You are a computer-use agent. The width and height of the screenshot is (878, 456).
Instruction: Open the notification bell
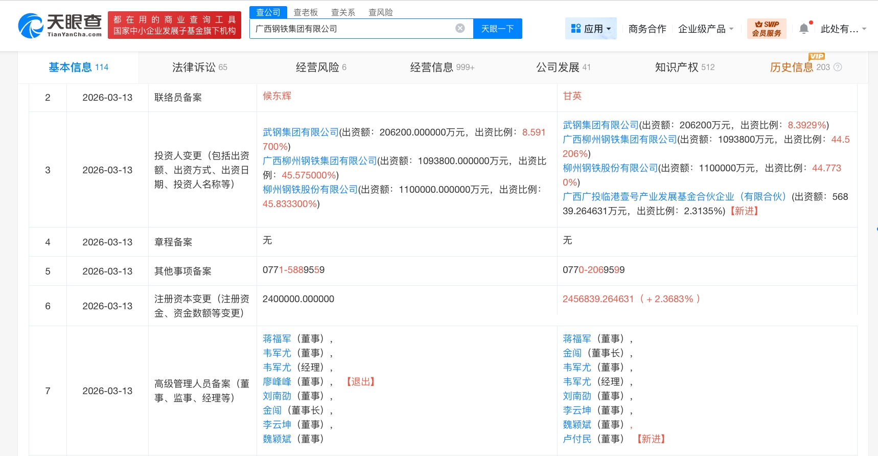tap(804, 29)
